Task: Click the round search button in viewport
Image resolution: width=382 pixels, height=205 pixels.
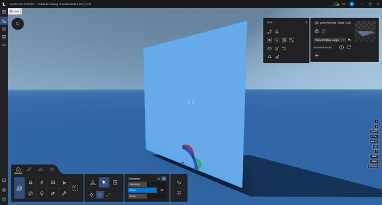Action: (18, 24)
